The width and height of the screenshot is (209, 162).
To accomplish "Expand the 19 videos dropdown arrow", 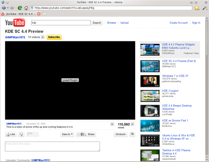I will [x=43, y=37].
